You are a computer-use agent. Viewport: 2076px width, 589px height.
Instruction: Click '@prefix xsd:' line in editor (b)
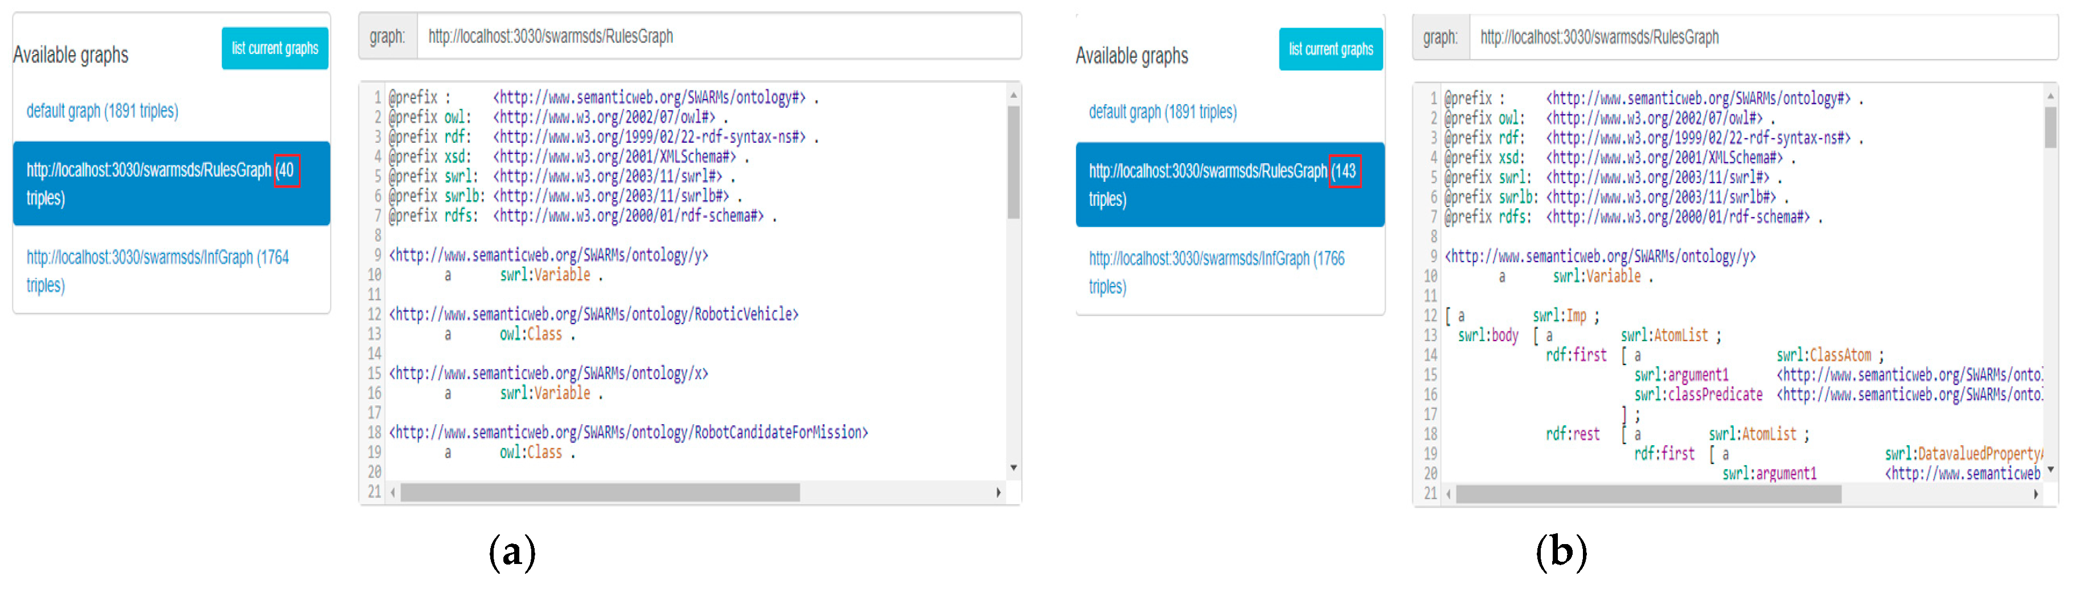pyautogui.click(x=1620, y=157)
